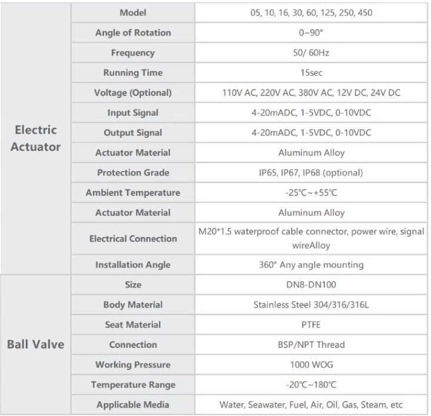Select the PTFE seat material value
Viewport: 431px width, 416px height.
311,325
